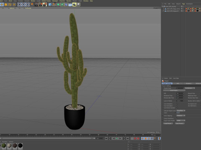201x150 pixels.
Task: Toggle rotation keying icon in timeline bar
Action: (x=149, y=138)
